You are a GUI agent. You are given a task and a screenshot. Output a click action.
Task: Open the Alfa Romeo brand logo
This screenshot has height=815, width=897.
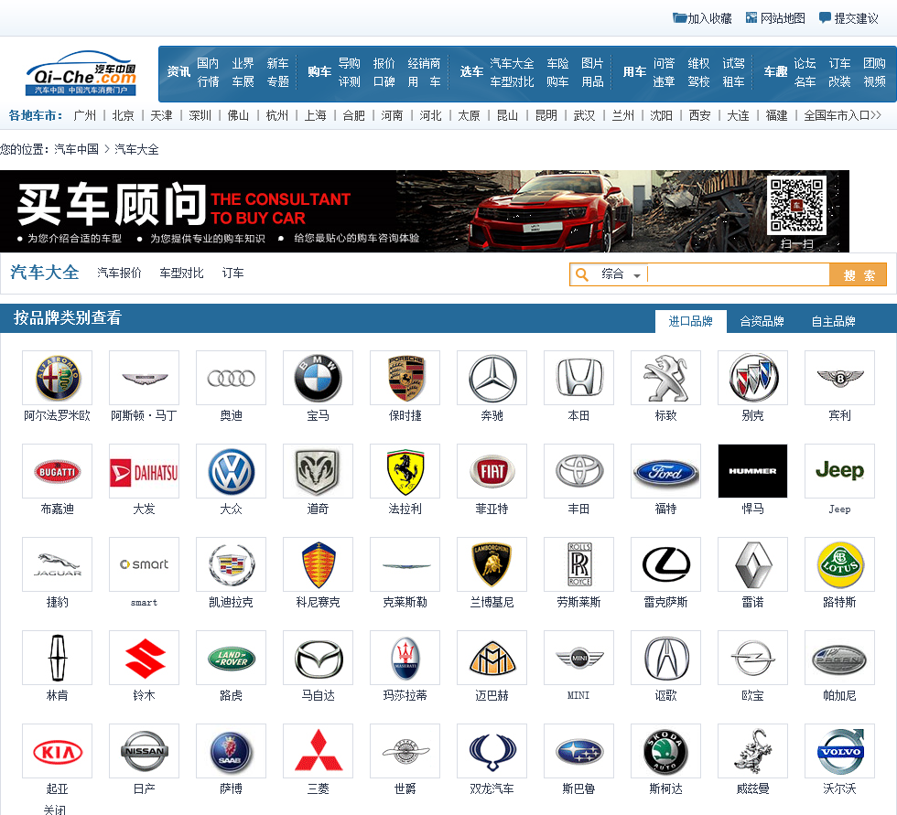point(57,378)
